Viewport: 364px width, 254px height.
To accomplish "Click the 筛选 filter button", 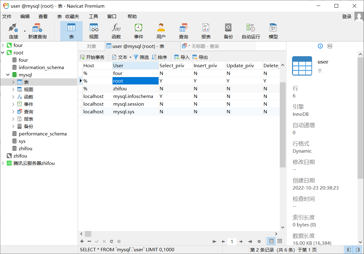I will coord(141,57).
